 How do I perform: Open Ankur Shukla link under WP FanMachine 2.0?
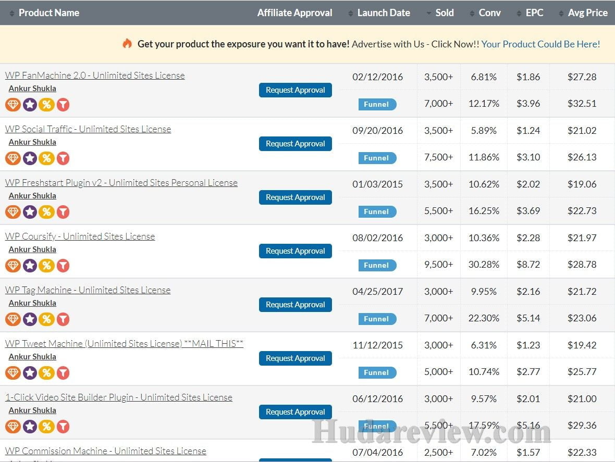32,89
